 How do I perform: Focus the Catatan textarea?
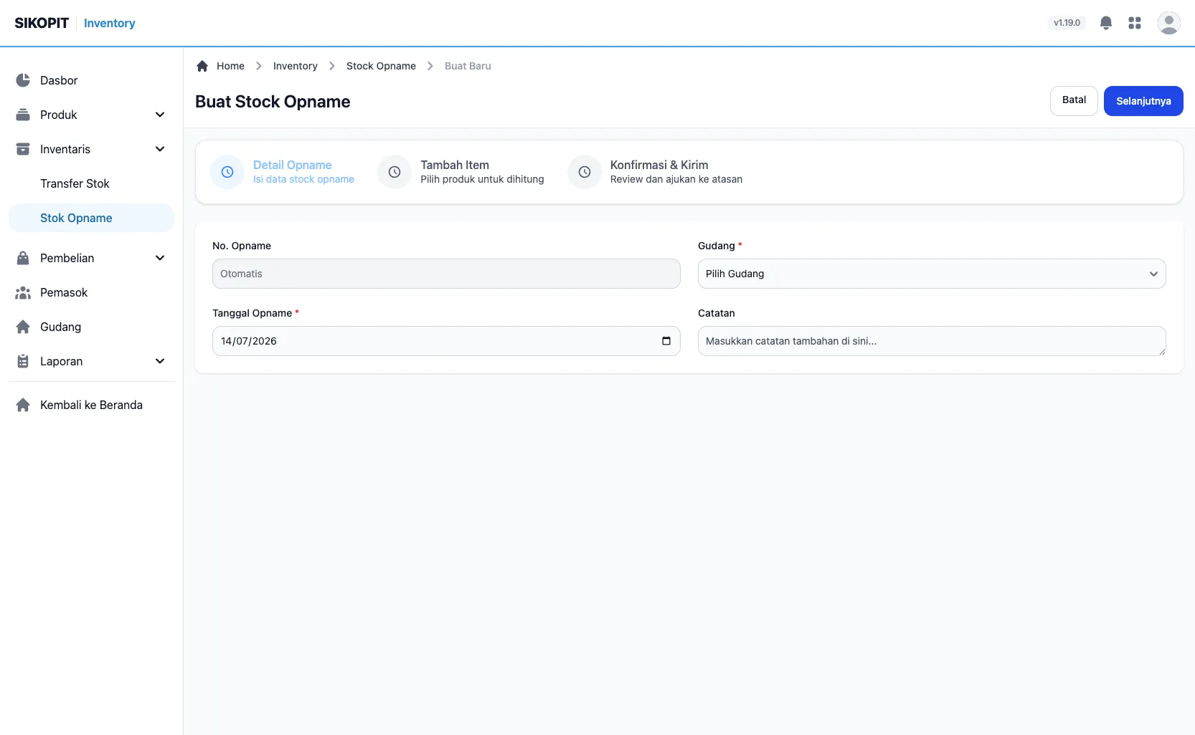(932, 341)
